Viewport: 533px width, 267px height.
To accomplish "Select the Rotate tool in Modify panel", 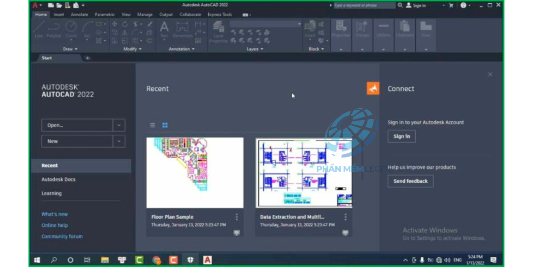I will (125, 24).
